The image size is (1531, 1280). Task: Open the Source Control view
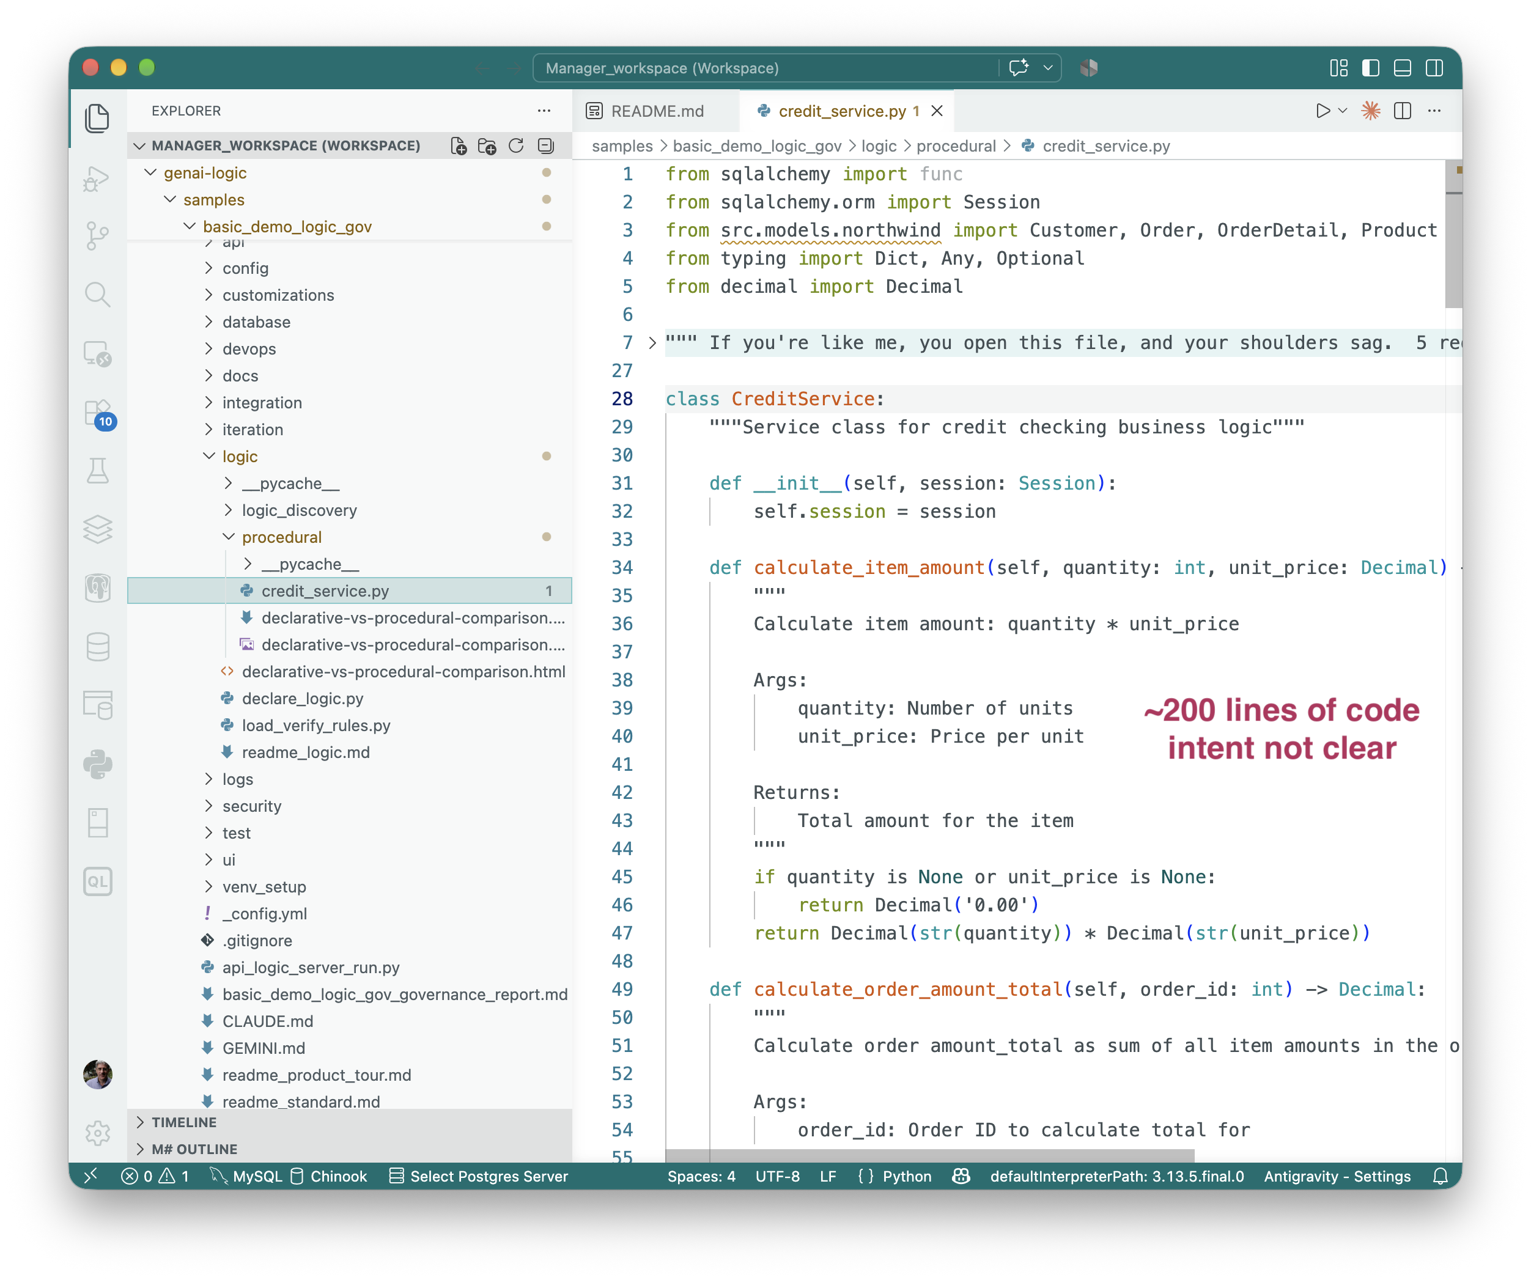click(x=97, y=236)
